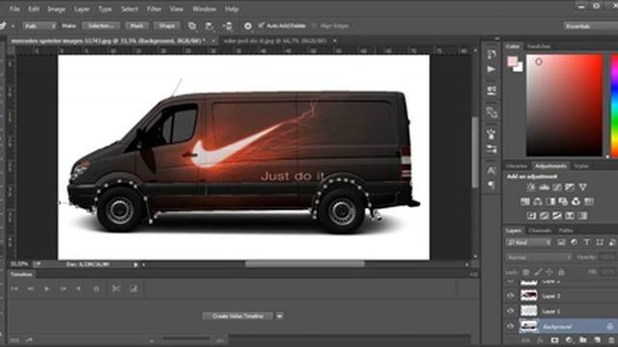Add a Vibrance adjustment
Image resolution: width=618 pixels, height=347 pixels.
point(582,187)
